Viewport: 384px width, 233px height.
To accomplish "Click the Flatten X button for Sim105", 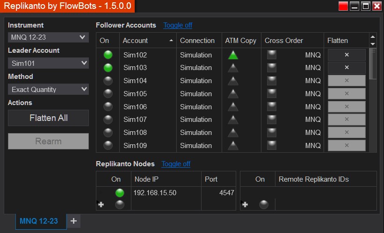I will tap(347, 93).
